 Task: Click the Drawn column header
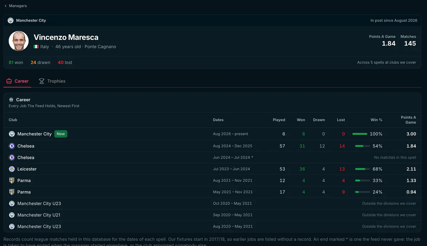[319, 120]
